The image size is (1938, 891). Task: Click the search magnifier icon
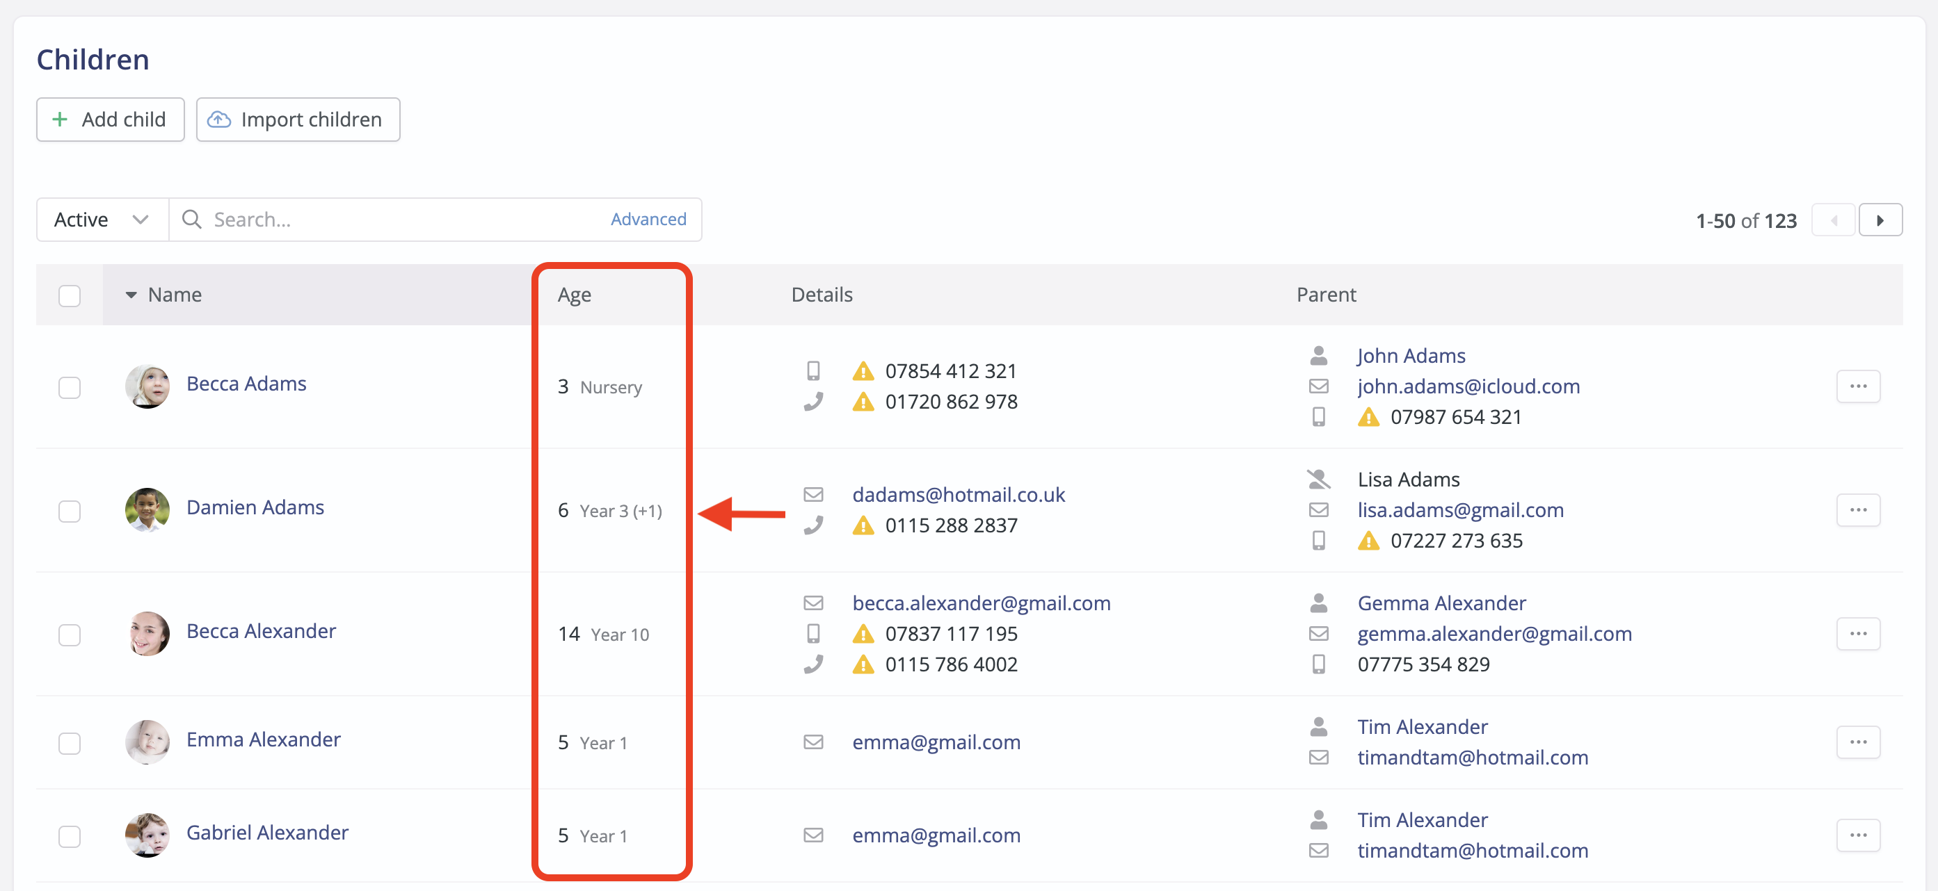pyautogui.click(x=192, y=220)
